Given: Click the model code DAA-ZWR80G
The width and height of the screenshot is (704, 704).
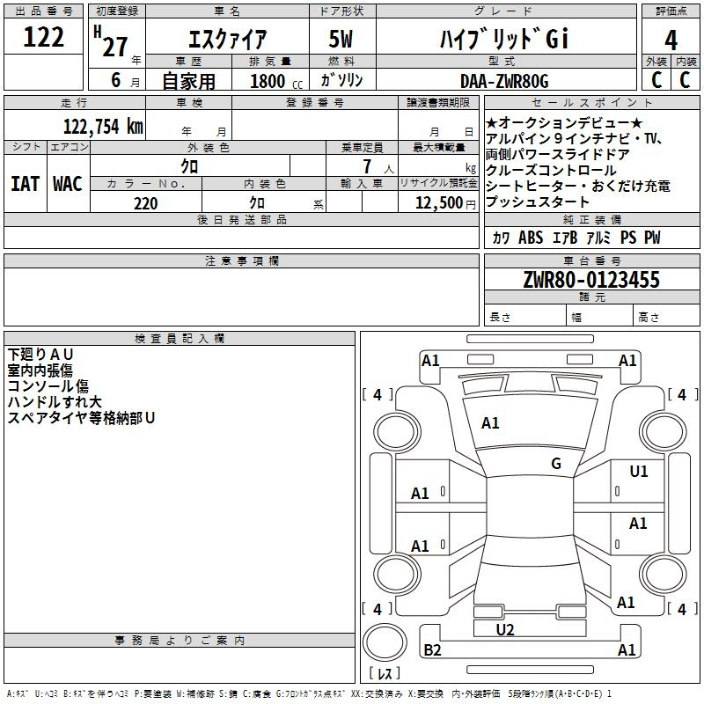Looking at the screenshot, I should pos(503,81).
